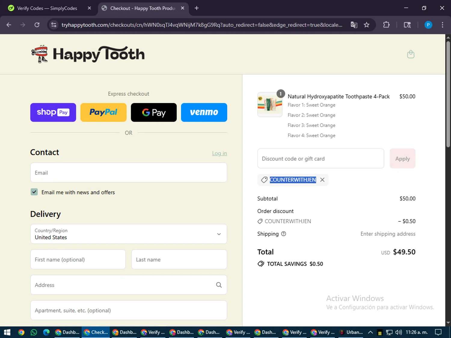
Task: Pay with PayPal
Action: [x=103, y=112]
